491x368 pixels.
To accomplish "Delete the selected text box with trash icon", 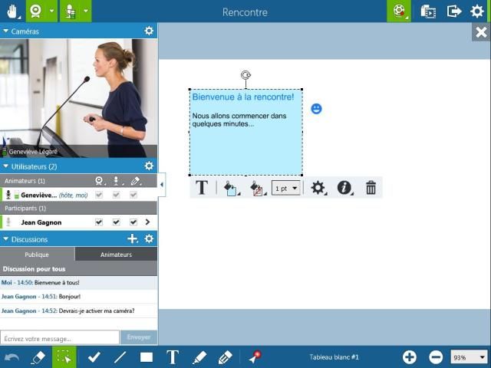I will [371, 188].
